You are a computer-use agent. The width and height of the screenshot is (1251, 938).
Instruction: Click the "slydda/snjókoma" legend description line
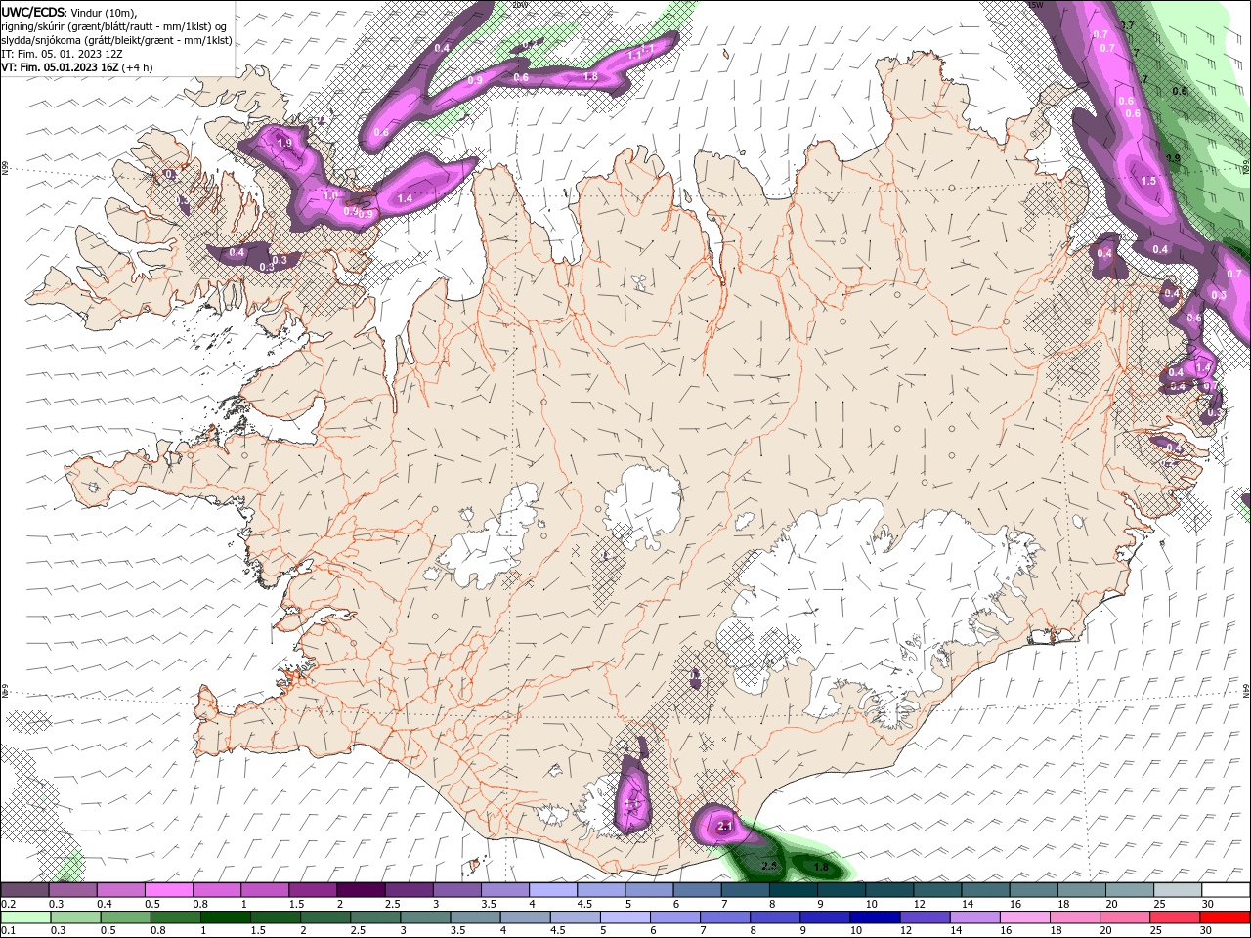116,40
